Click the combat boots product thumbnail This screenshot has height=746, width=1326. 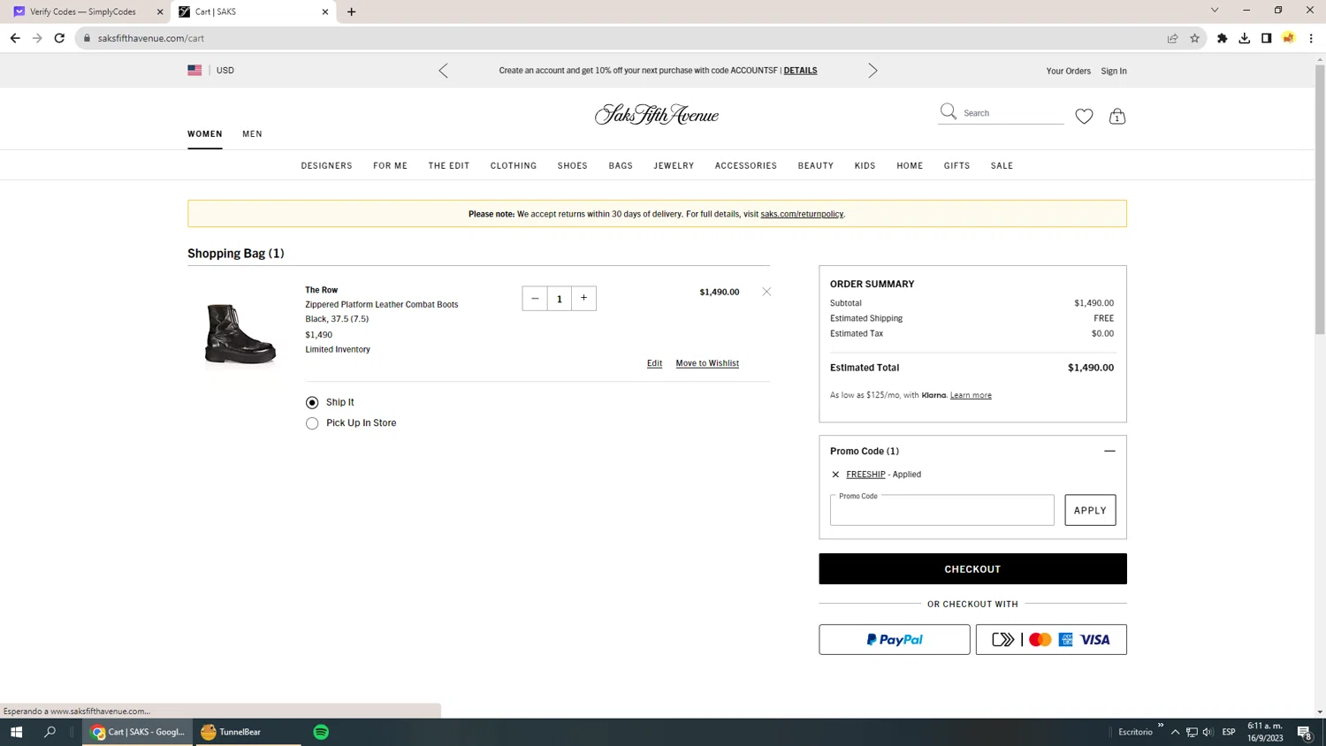[240, 333]
